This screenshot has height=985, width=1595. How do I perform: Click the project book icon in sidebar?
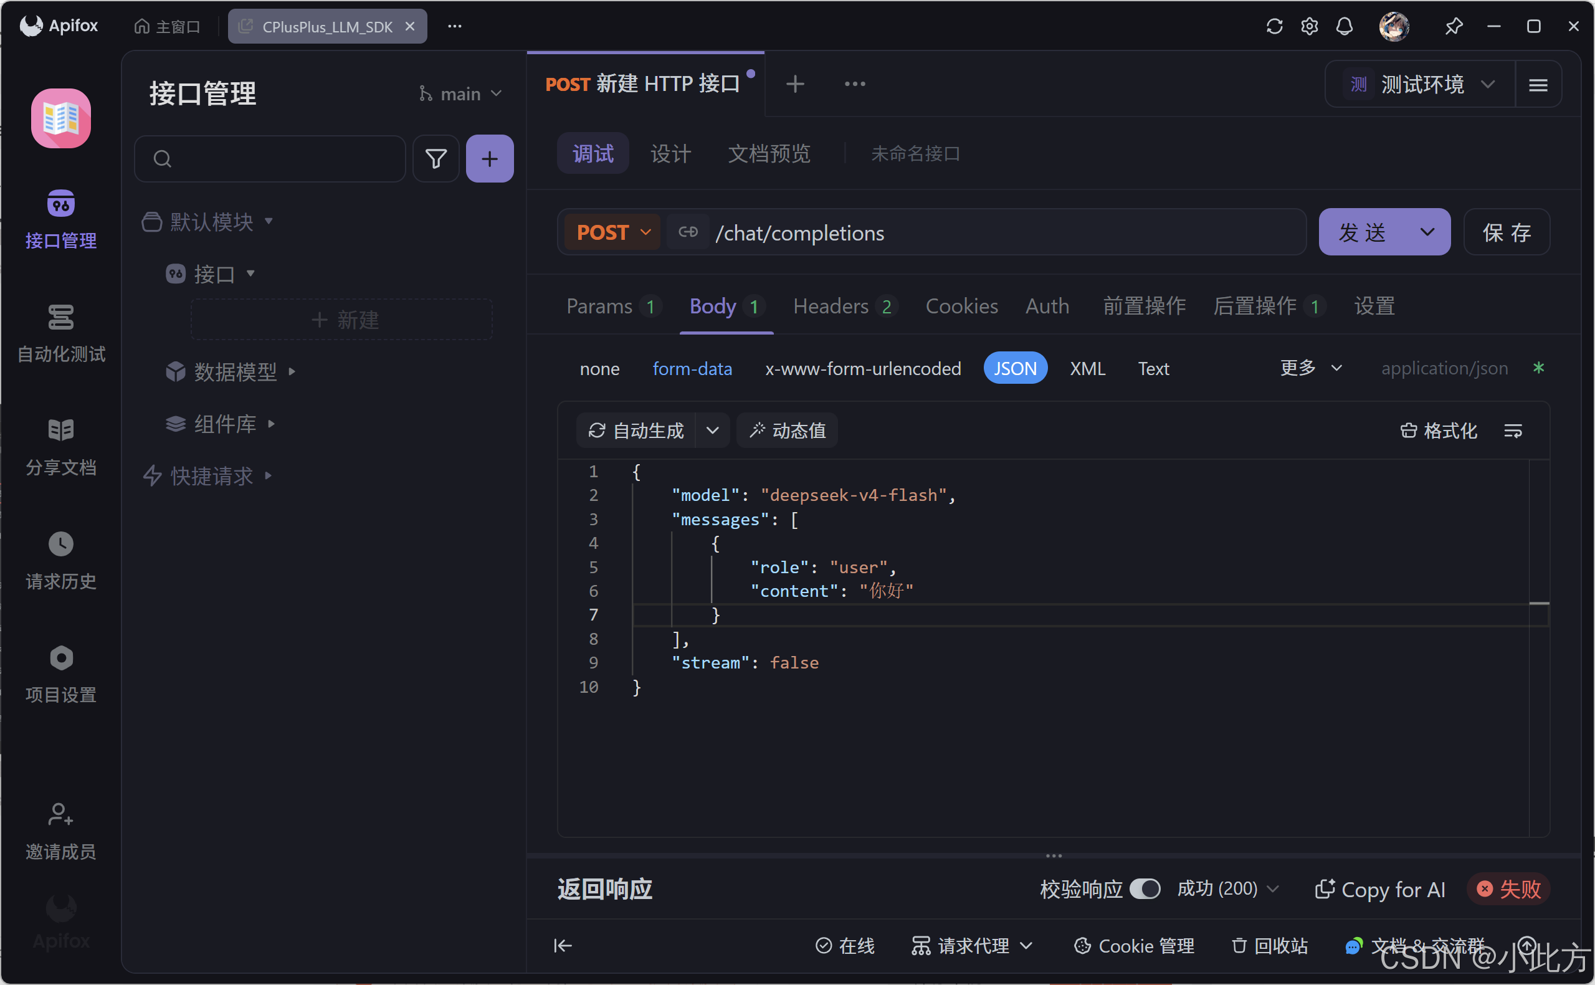(60, 118)
